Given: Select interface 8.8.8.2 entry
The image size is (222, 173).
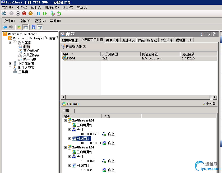Looking at the screenshot, I should (x=86, y=170).
